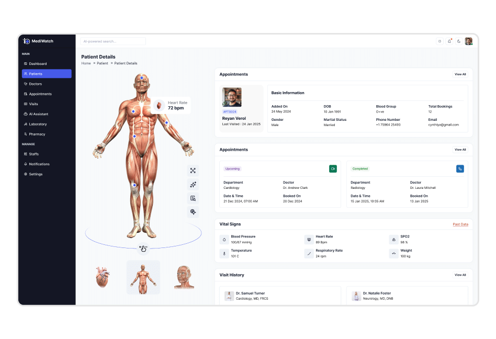
Task: Click the AI-powered search field
Action: (x=113, y=41)
